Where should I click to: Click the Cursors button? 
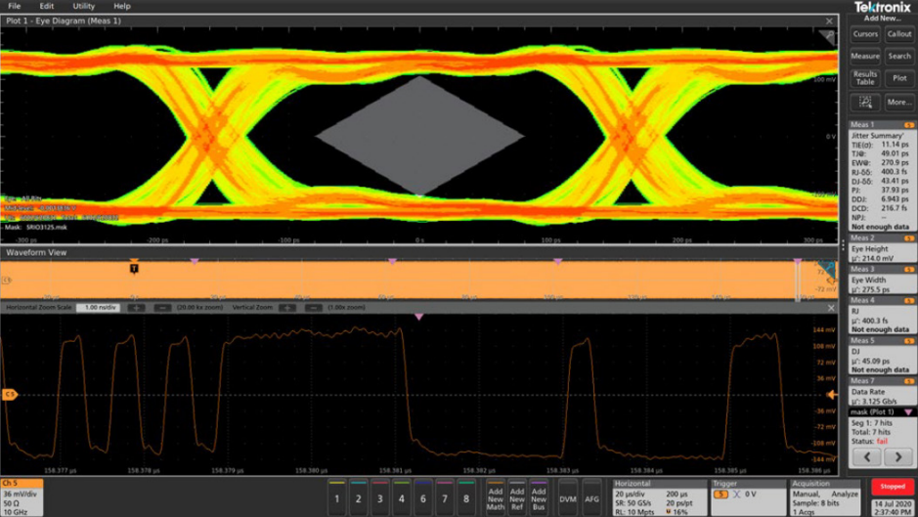(x=865, y=34)
